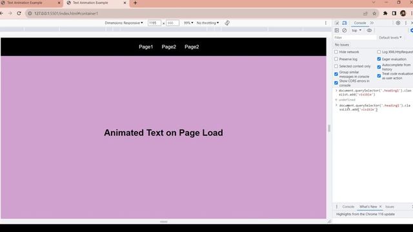Click the console input line being typed

pos(374,108)
